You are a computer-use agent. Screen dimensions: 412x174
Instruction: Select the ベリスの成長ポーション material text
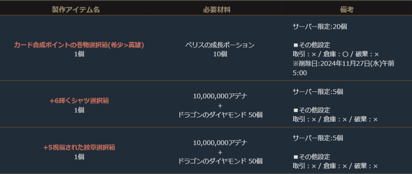220,45
